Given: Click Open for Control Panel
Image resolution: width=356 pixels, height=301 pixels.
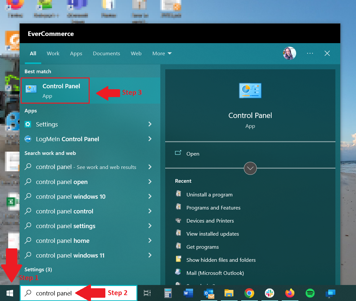Looking at the screenshot, I should click(x=193, y=154).
